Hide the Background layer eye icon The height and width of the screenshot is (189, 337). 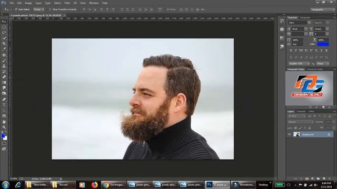289,134
